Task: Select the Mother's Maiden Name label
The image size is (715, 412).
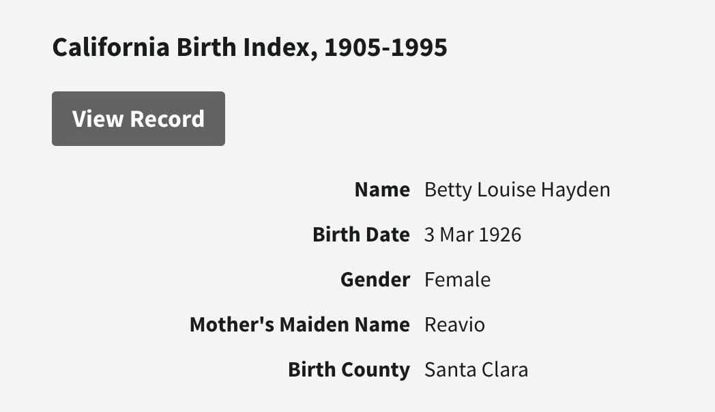Action: tap(300, 325)
